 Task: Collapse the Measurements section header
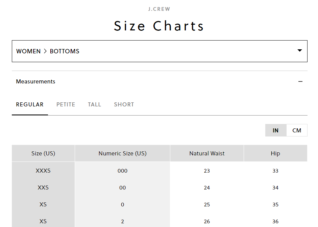tap(35, 81)
